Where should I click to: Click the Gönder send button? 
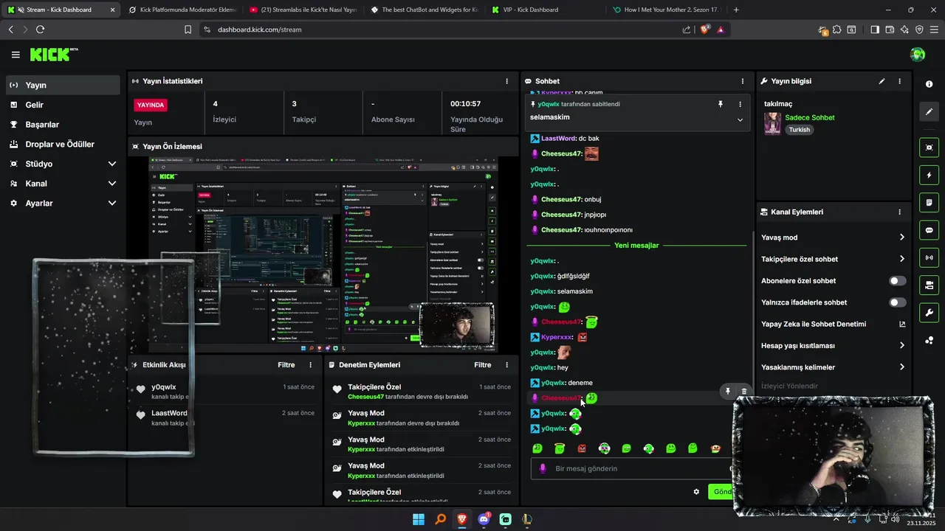[x=721, y=492]
